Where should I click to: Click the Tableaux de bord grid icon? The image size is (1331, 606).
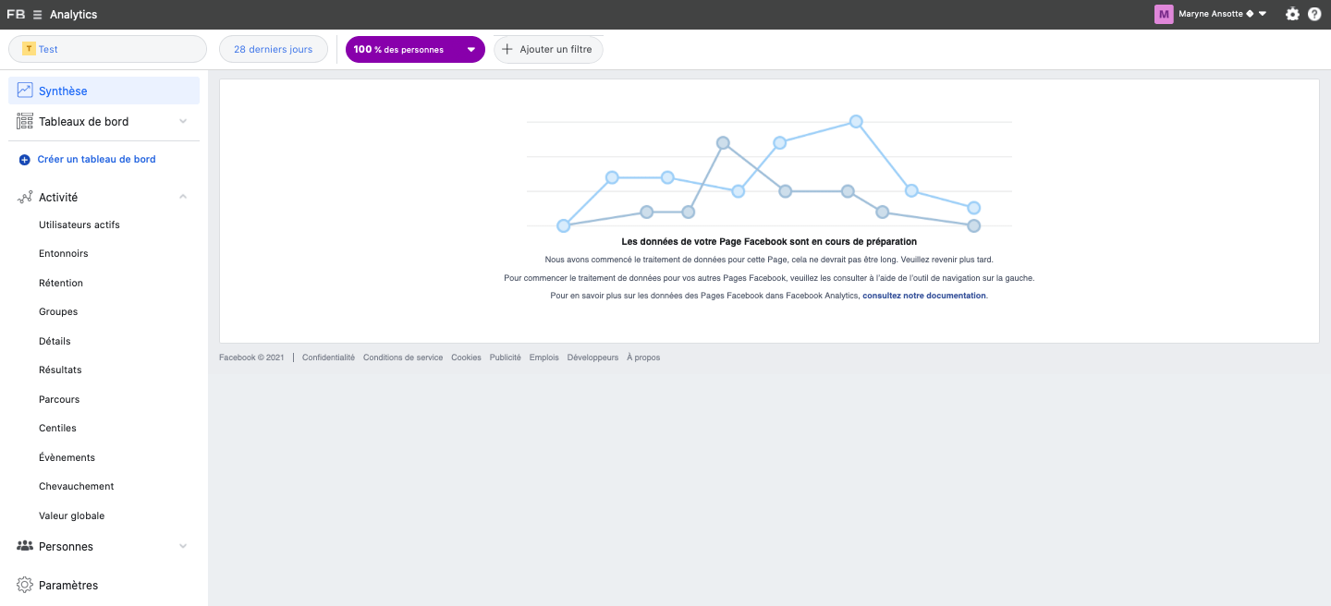(23, 121)
